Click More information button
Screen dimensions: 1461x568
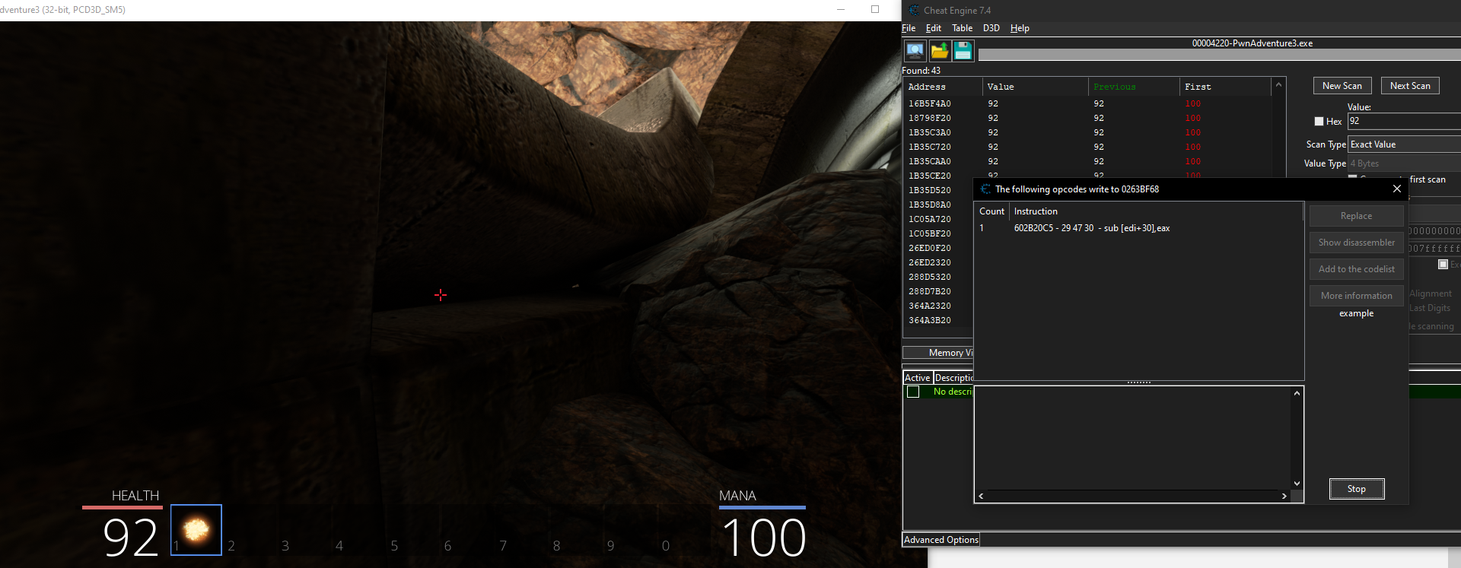pos(1356,296)
